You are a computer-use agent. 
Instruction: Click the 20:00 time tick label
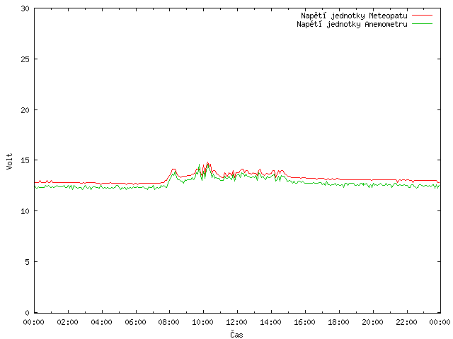point(373,322)
